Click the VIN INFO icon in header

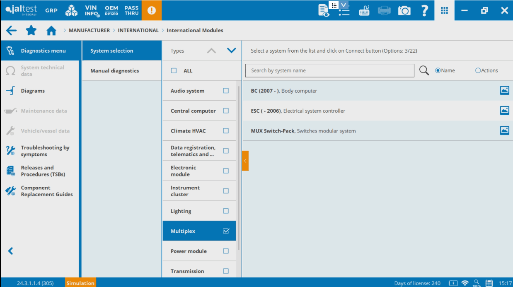coord(92,10)
